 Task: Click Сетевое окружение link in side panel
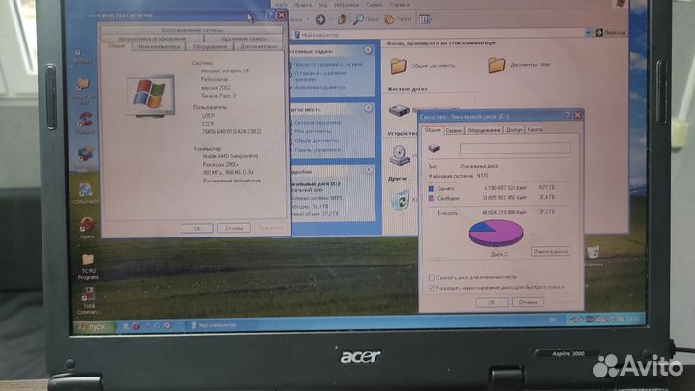click(318, 122)
